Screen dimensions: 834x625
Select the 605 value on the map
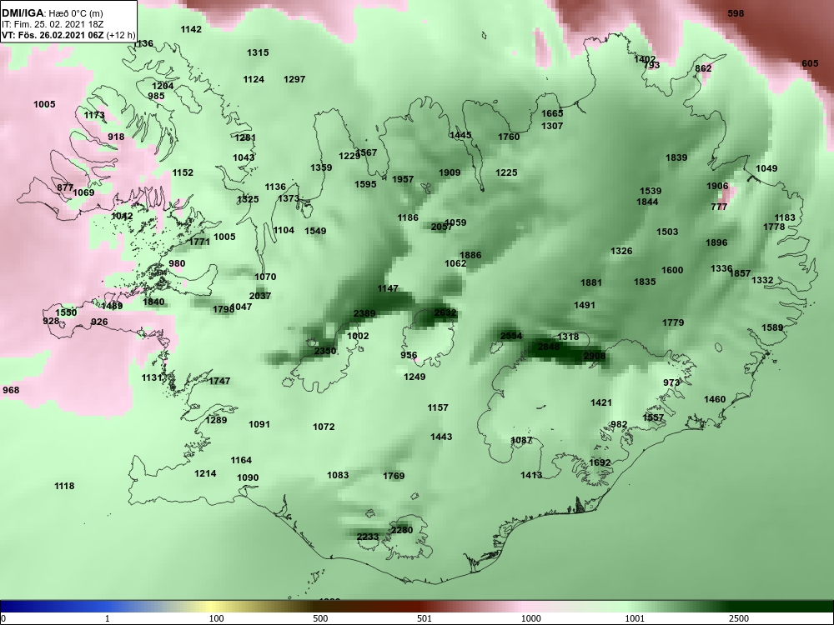point(810,64)
